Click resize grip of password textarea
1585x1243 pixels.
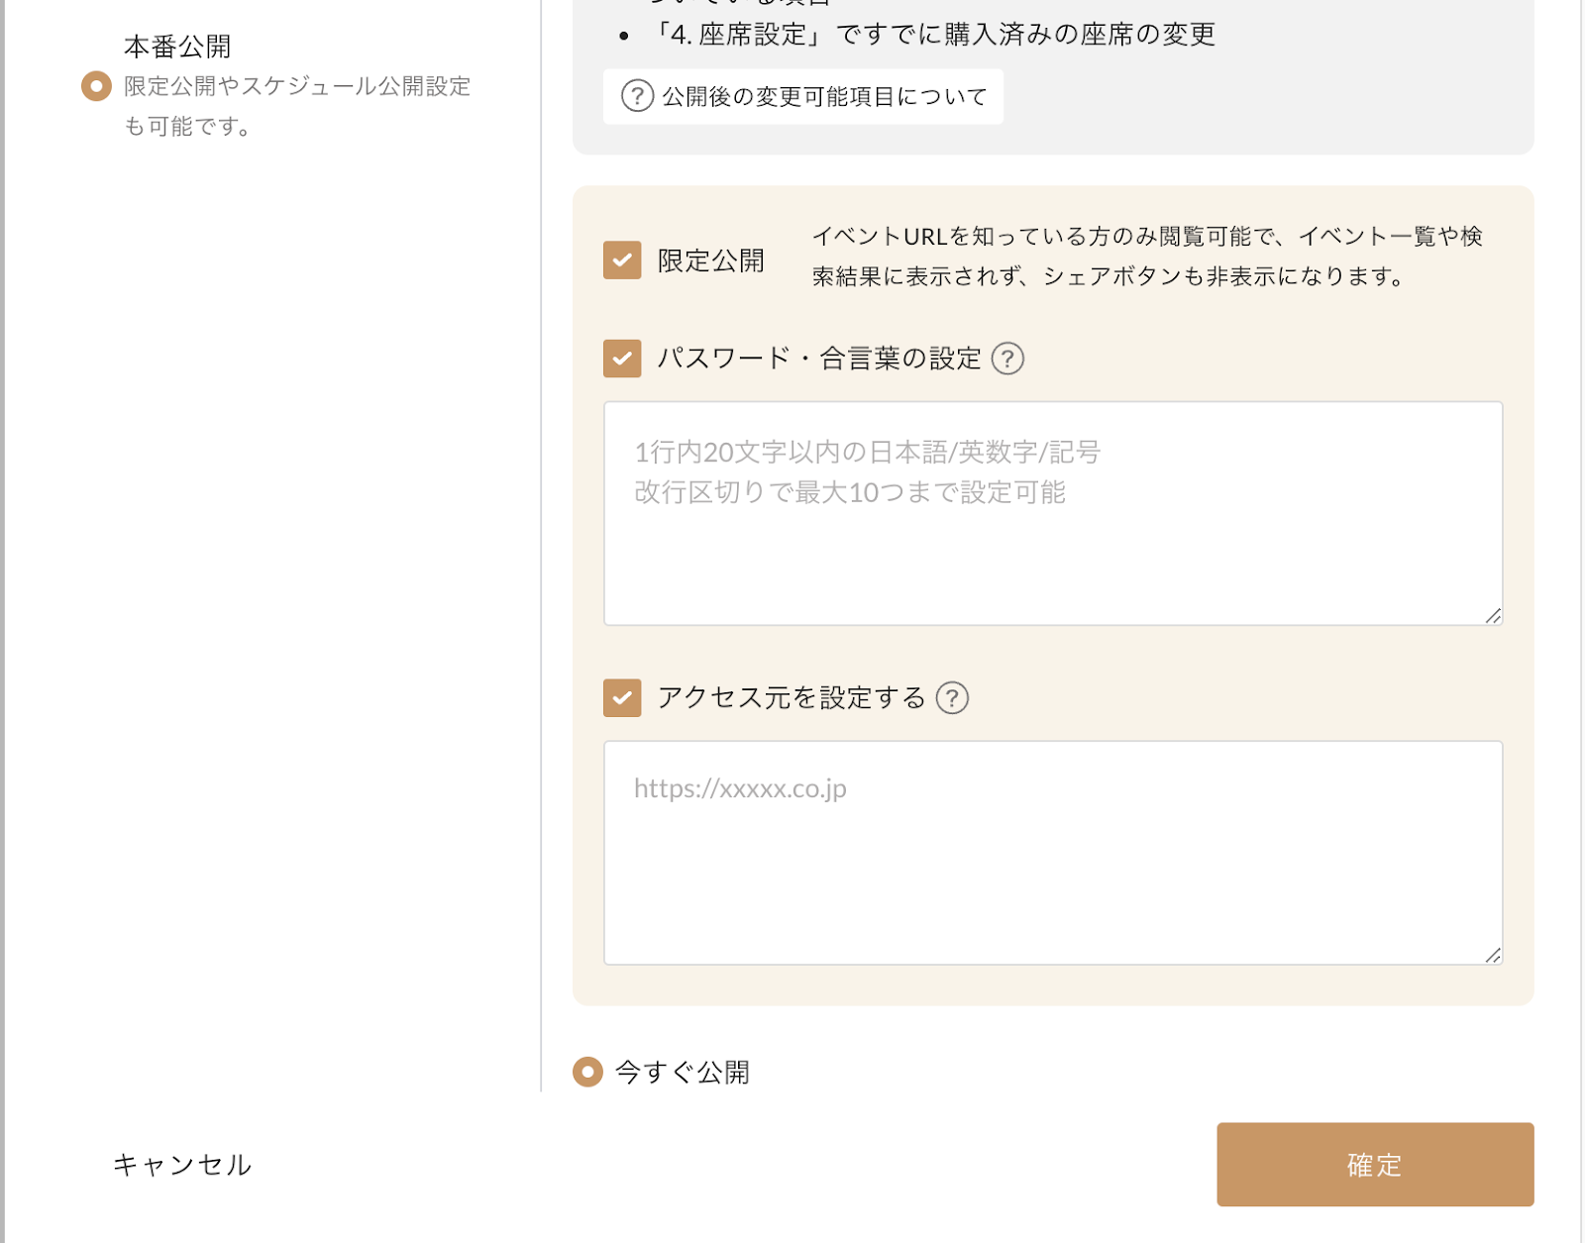pyautogui.click(x=1493, y=616)
